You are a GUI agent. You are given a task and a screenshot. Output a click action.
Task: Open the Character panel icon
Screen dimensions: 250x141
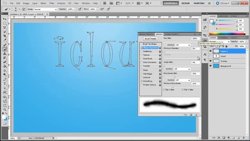point(205,54)
